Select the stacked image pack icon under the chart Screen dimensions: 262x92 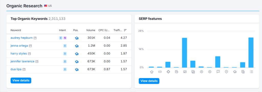point(193,72)
